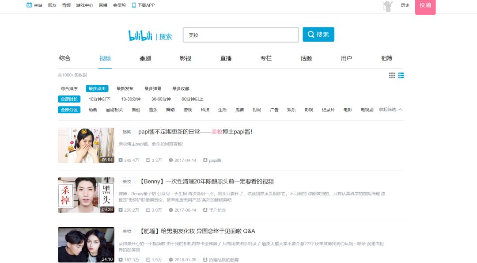Select 音乐 category filter
477x263 pixels.
point(153,110)
